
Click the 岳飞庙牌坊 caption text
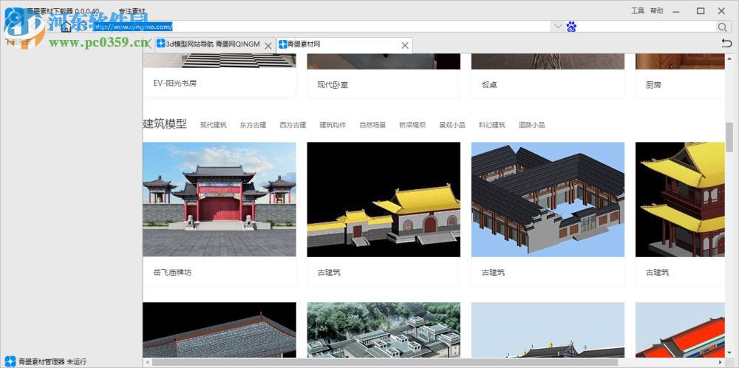coord(172,273)
